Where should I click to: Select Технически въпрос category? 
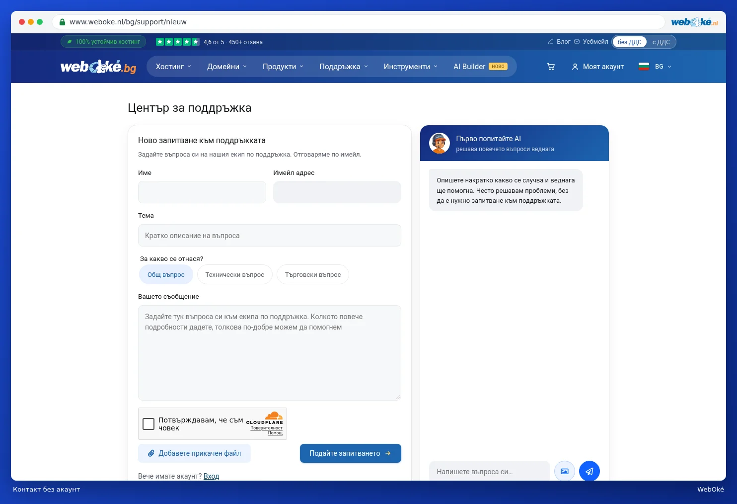pos(235,275)
